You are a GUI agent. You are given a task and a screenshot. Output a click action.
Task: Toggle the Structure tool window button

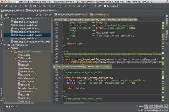(x=2, y=37)
